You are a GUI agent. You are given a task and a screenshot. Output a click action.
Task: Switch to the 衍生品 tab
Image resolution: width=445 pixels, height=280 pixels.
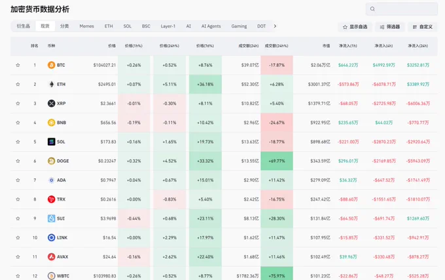[24, 26]
